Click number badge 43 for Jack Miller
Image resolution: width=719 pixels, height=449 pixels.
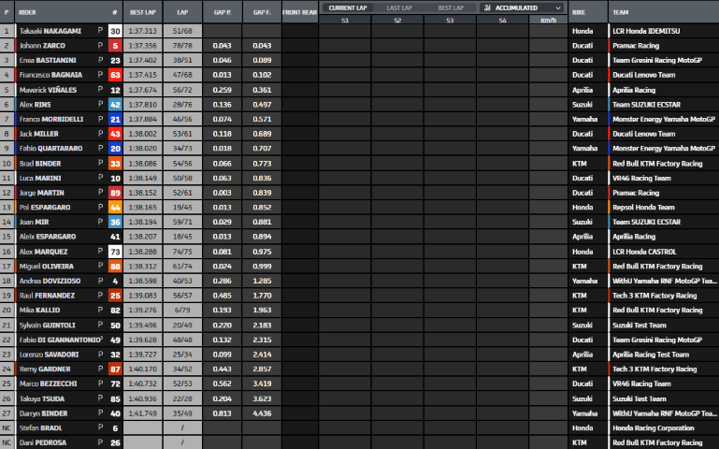[115, 134]
